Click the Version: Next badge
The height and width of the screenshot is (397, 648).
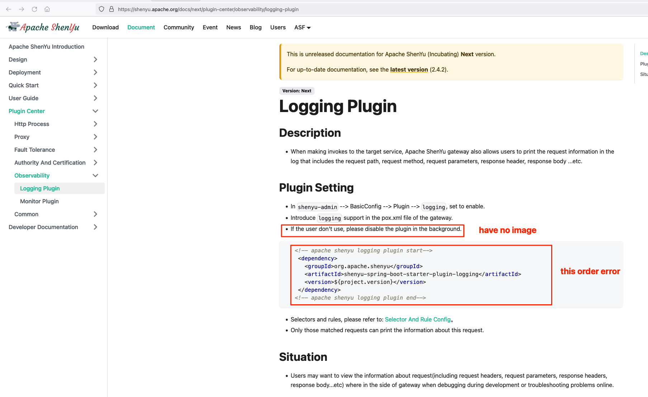click(x=297, y=91)
